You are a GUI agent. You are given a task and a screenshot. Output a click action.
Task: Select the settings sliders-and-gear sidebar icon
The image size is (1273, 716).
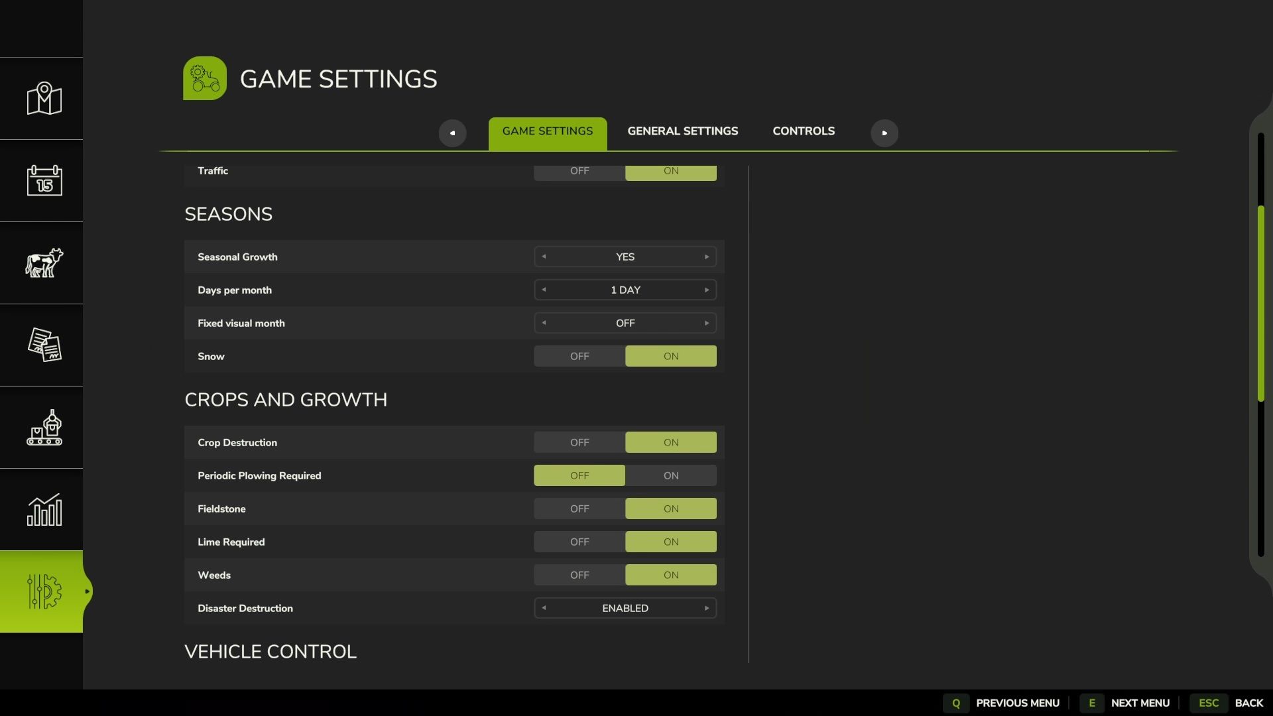(44, 591)
